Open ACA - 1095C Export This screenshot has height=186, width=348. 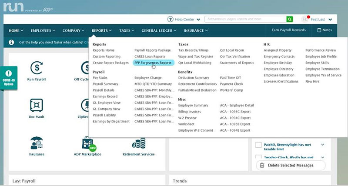(x=235, y=112)
